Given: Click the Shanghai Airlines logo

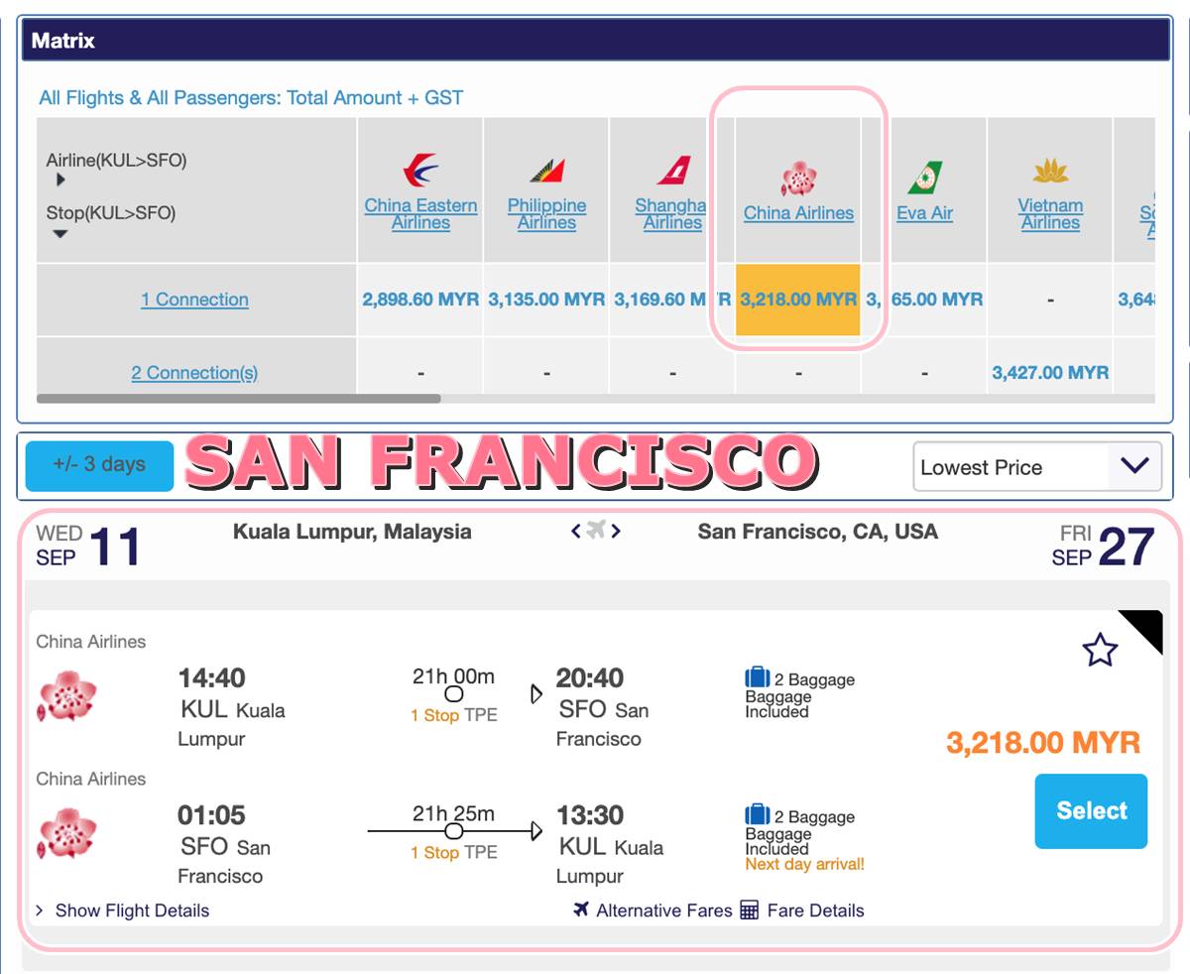Looking at the screenshot, I should pyautogui.click(x=672, y=171).
